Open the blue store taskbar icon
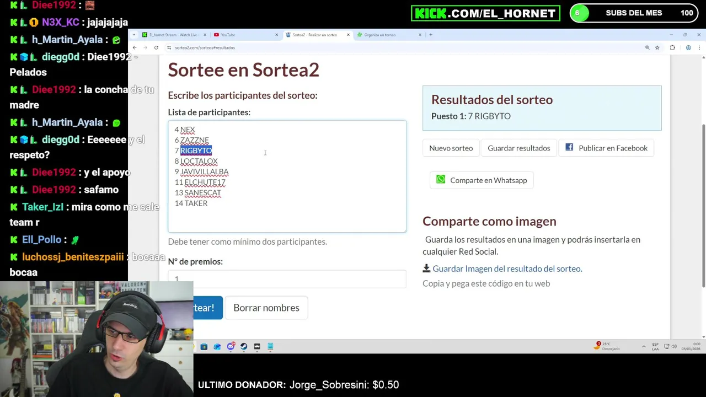This screenshot has width=706, height=397. [x=204, y=346]
